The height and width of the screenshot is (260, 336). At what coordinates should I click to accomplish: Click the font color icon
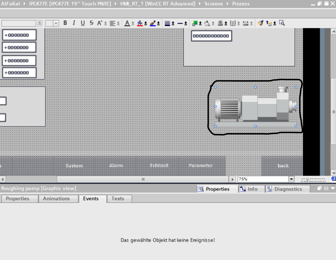tap(127, 23)
